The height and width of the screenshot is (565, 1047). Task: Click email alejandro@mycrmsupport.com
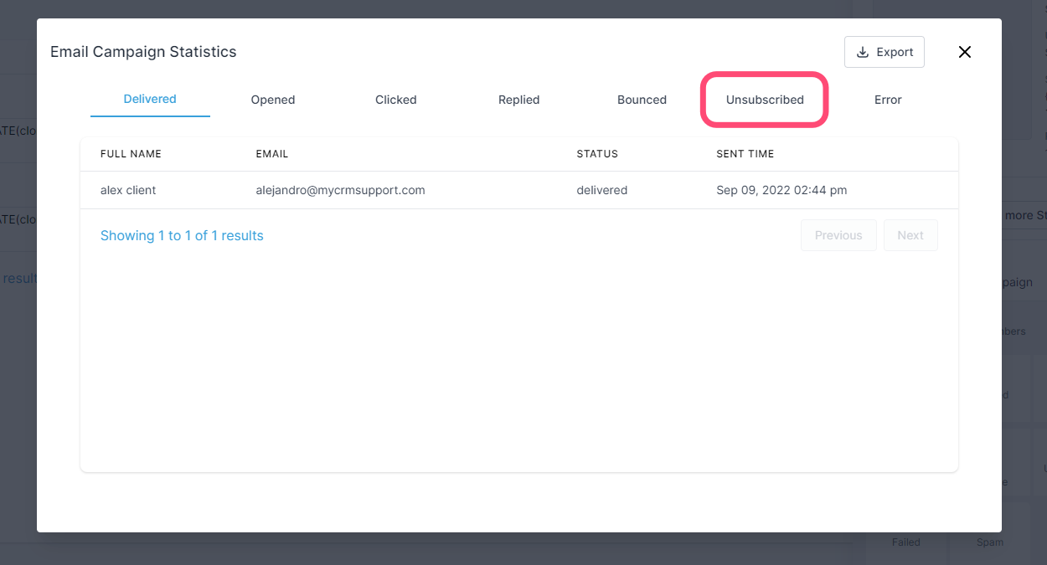coord(341,190)
